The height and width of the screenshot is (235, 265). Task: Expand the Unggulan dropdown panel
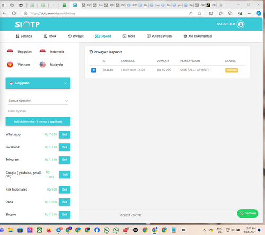click(x=38, y=83)
